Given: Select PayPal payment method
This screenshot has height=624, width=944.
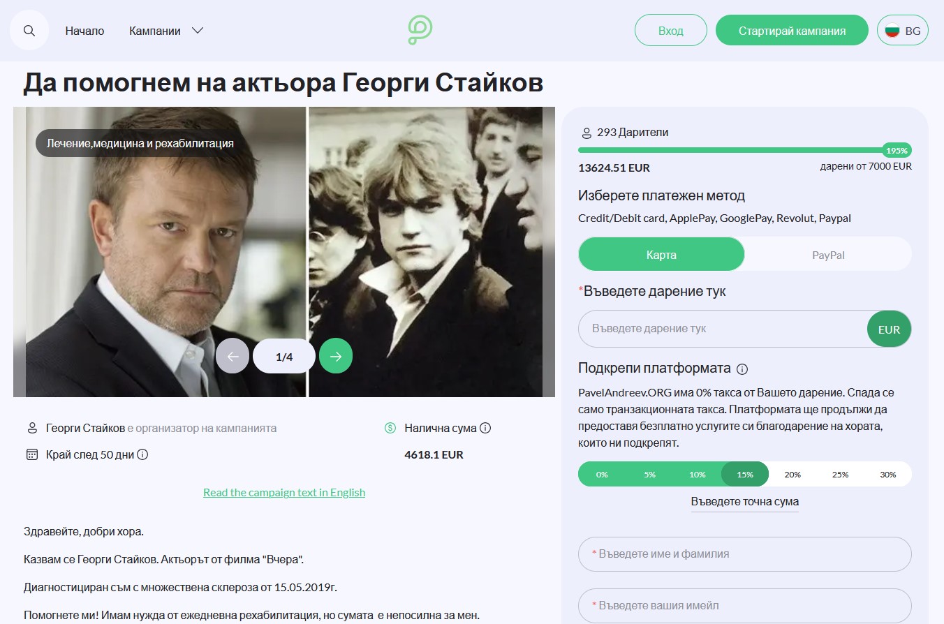Looking at the screenshot, I should [x=828, y=255].
